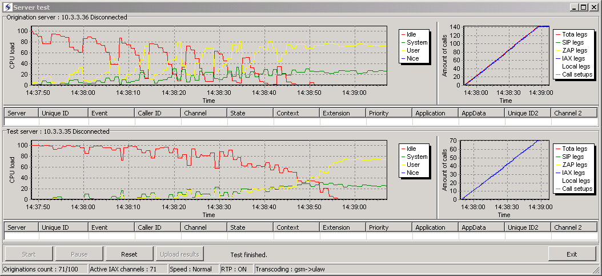This screenshot has width=602, height=276.
Task: Select State column header in Origination table
Action: click(x=250, y=113)
